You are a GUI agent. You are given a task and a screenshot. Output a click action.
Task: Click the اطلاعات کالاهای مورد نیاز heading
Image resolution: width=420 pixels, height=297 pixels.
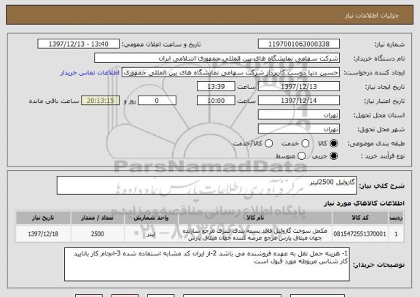tap(364, 203)
